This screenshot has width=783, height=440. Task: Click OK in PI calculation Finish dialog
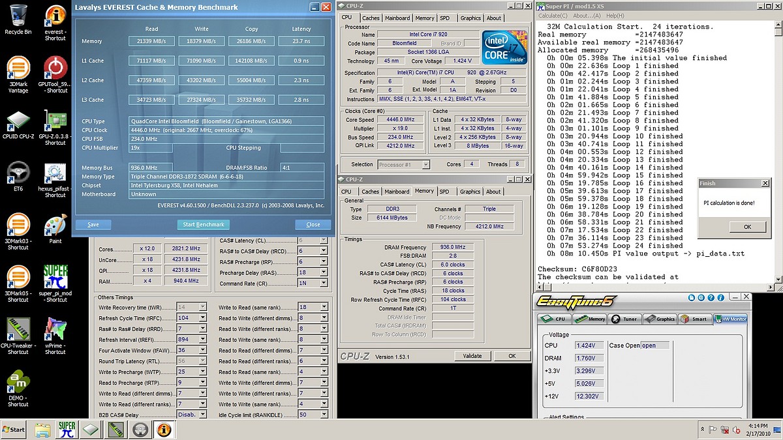point(747,227)
